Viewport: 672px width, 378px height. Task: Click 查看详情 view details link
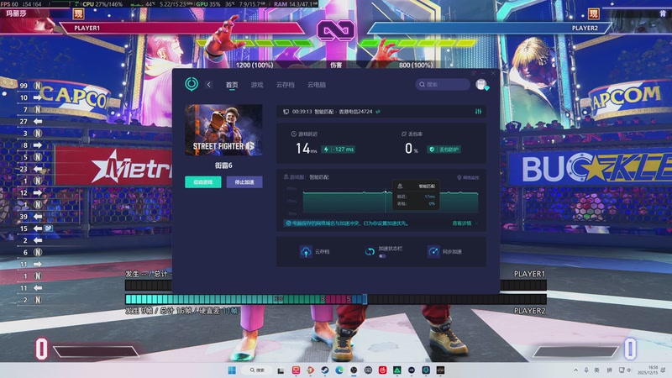tap(461, 223)
